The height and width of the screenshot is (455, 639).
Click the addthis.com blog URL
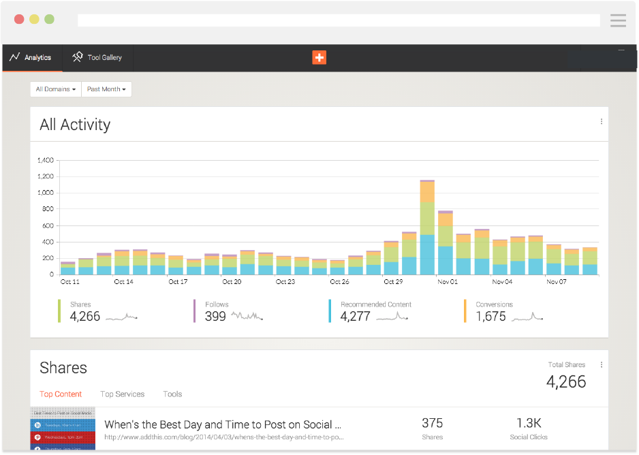(223, 438)
